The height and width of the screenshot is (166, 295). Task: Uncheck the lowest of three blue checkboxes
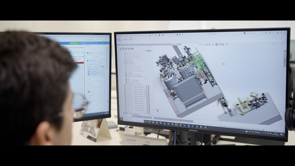[x=88, y=74]
